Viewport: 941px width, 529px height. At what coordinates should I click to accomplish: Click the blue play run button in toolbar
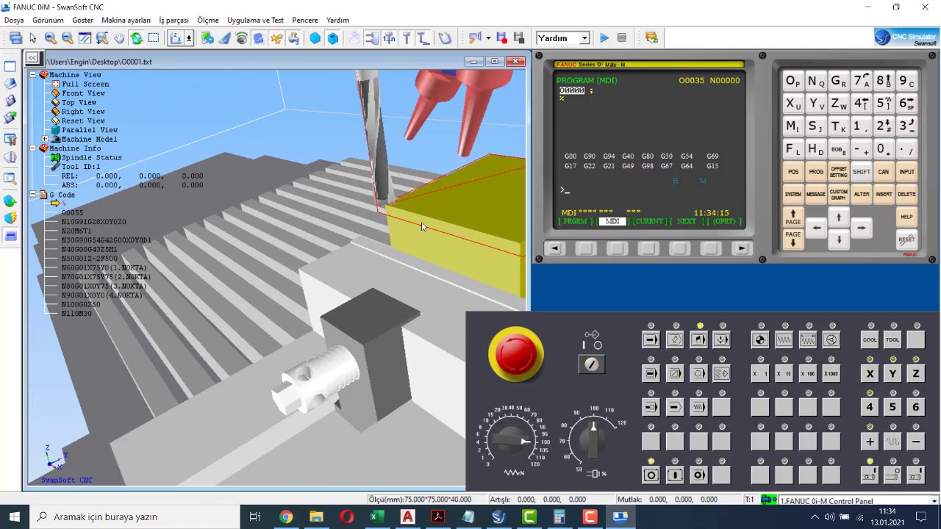tap(604, 38)
